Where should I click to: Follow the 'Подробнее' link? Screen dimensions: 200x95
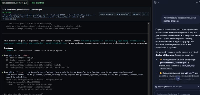[171, 48]
